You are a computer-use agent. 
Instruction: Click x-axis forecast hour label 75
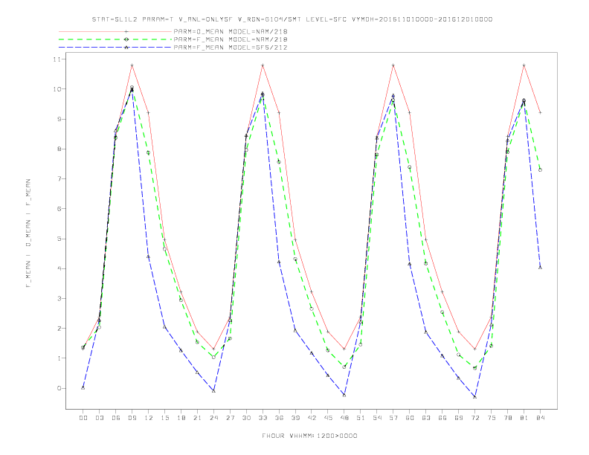tap(492, 418)
